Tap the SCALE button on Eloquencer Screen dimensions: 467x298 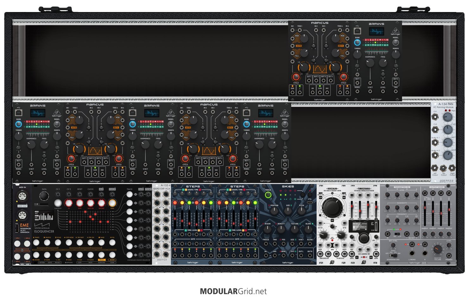[58, 243]
